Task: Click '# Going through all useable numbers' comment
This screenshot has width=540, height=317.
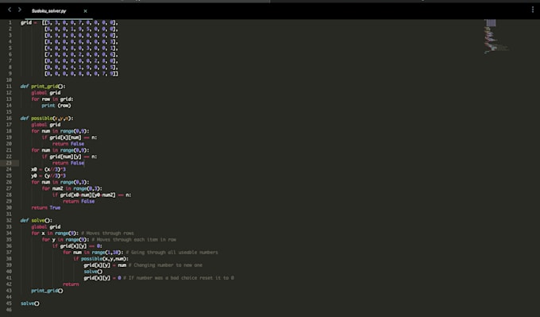Action: tap(172, 252)
